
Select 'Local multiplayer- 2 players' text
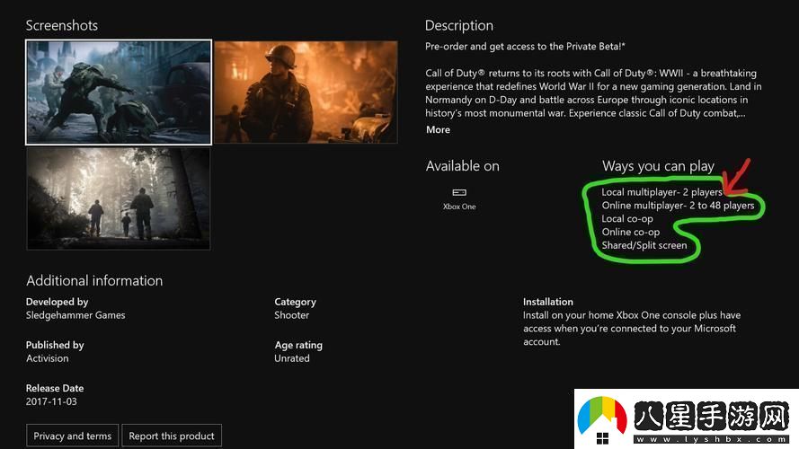661,192
